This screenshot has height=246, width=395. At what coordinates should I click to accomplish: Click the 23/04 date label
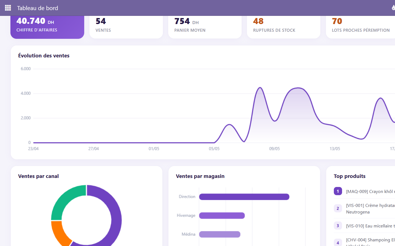33,149
